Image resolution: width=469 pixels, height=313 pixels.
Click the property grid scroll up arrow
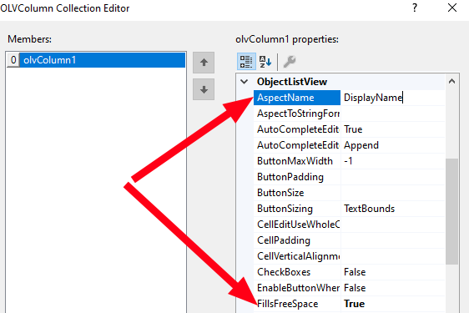(451, 81)
